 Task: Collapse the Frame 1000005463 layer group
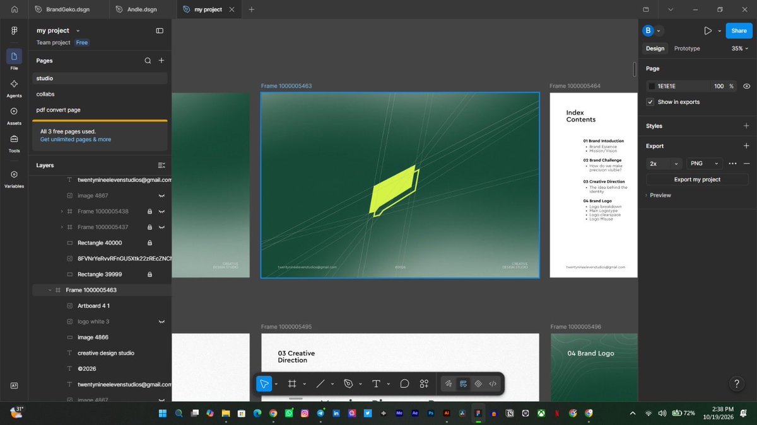pyautogui.click(x=50, y=290)
